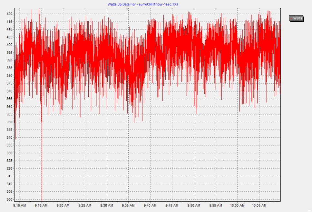
Task: Click the 395 value on the Y axis
Action: (9, 53)
